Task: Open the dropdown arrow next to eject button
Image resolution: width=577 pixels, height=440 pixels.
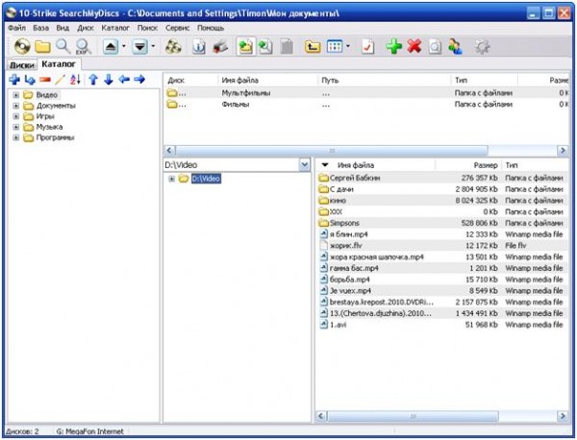Action: tap(124, 47)
